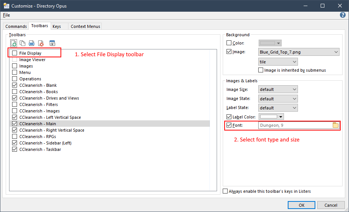The height and width of the screenshot is (212, 349).
Task: Click the floating toolbar window icon
Action: click(52, 43)
